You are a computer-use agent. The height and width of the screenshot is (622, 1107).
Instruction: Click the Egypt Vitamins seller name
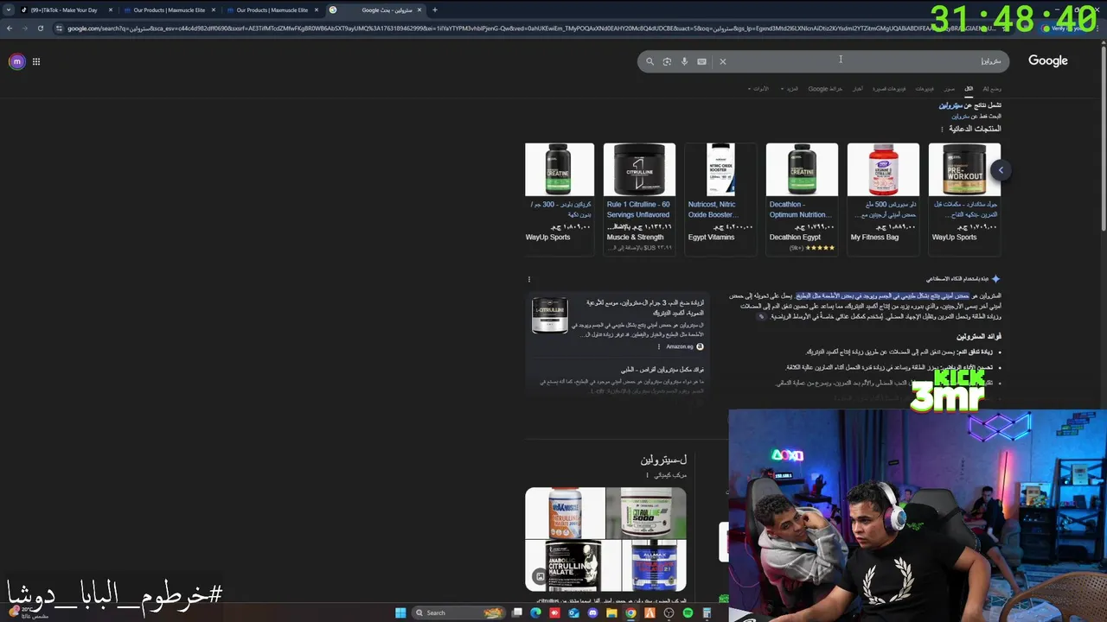[x=711, y=237]
